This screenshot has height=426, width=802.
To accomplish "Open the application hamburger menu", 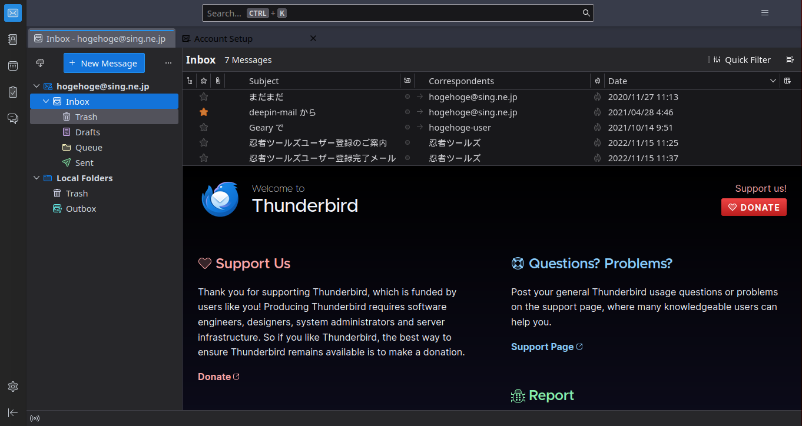I will click(x=765, y=13).
